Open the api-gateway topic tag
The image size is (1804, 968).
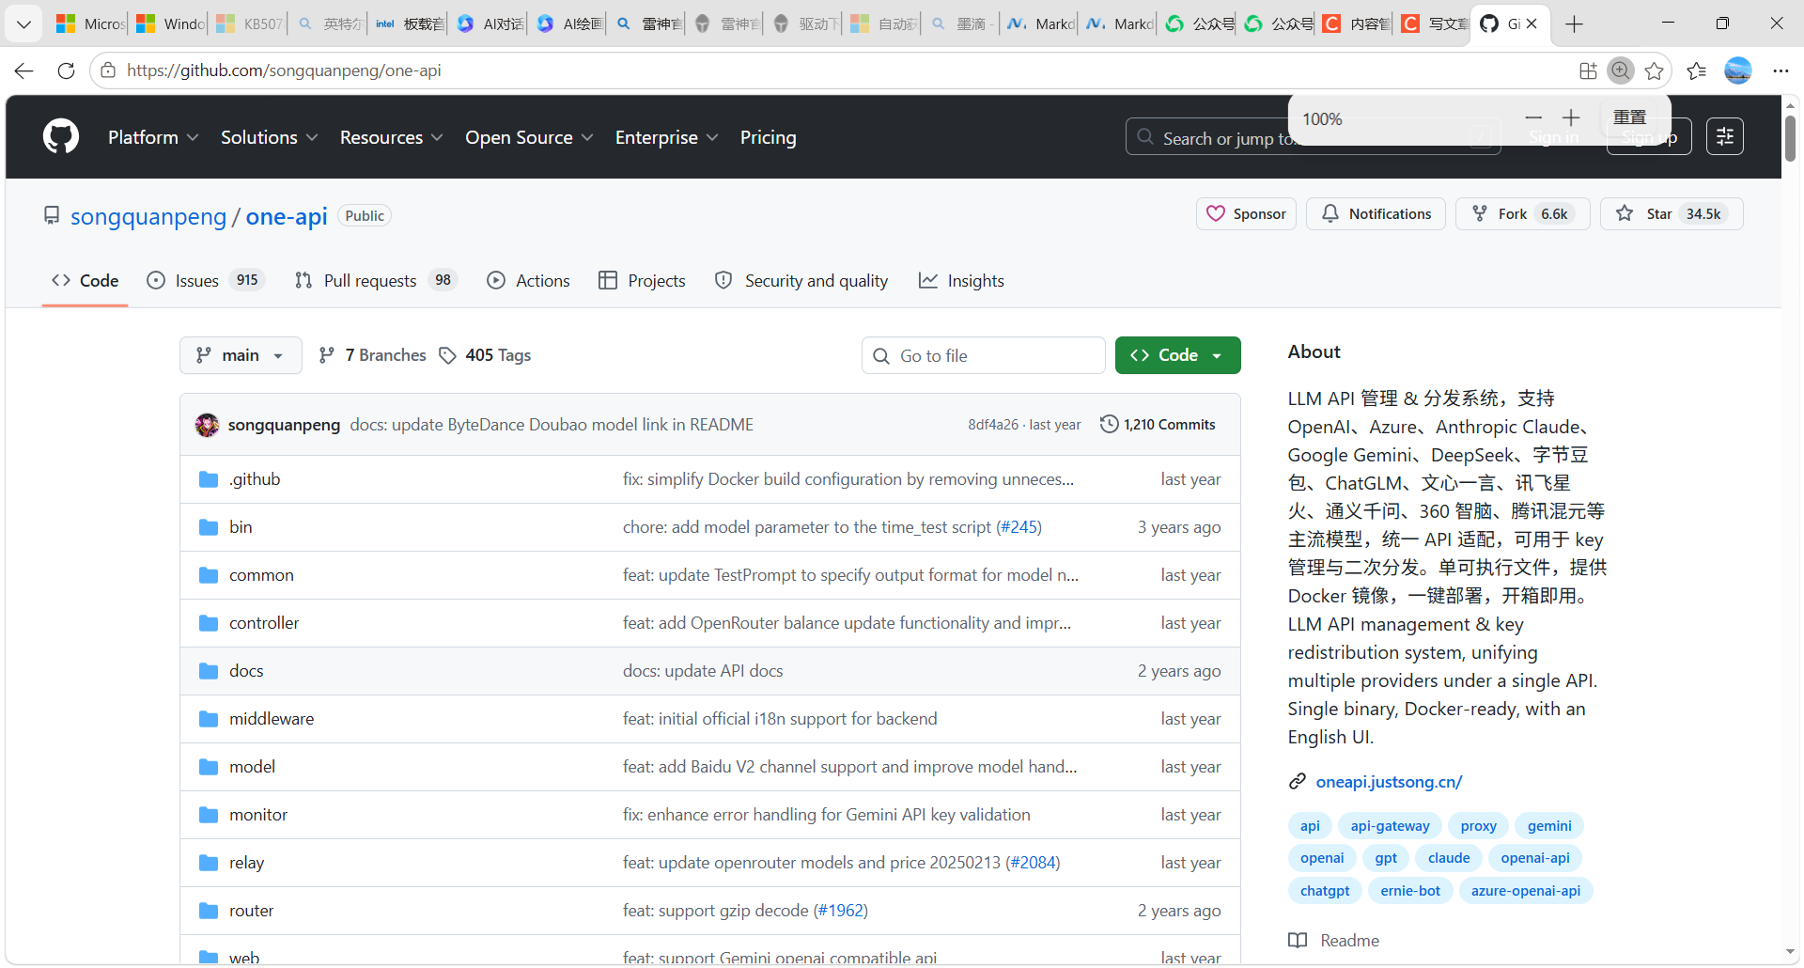pyautogui.click(x=1390, y=826)
